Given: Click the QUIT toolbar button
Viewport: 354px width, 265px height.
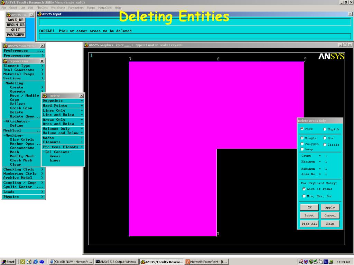Looking at the screenshot, I should pyautogui.click(x=16, y=30).
